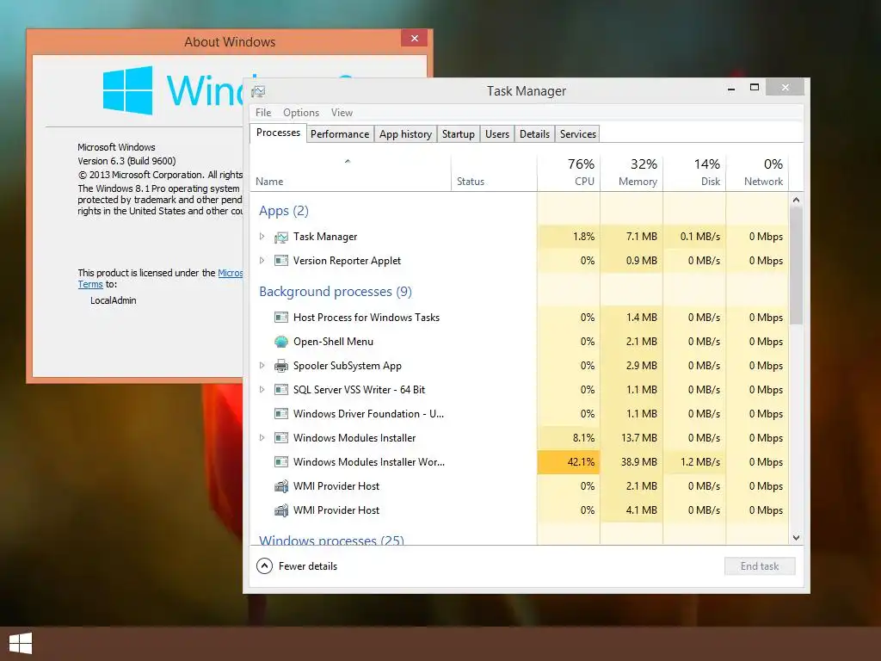The height and width of the screenshot is (661, 881).
Task: Expand the SQL Server VSS Writer row
Action: pyautogui.click(x=262, y=389)
